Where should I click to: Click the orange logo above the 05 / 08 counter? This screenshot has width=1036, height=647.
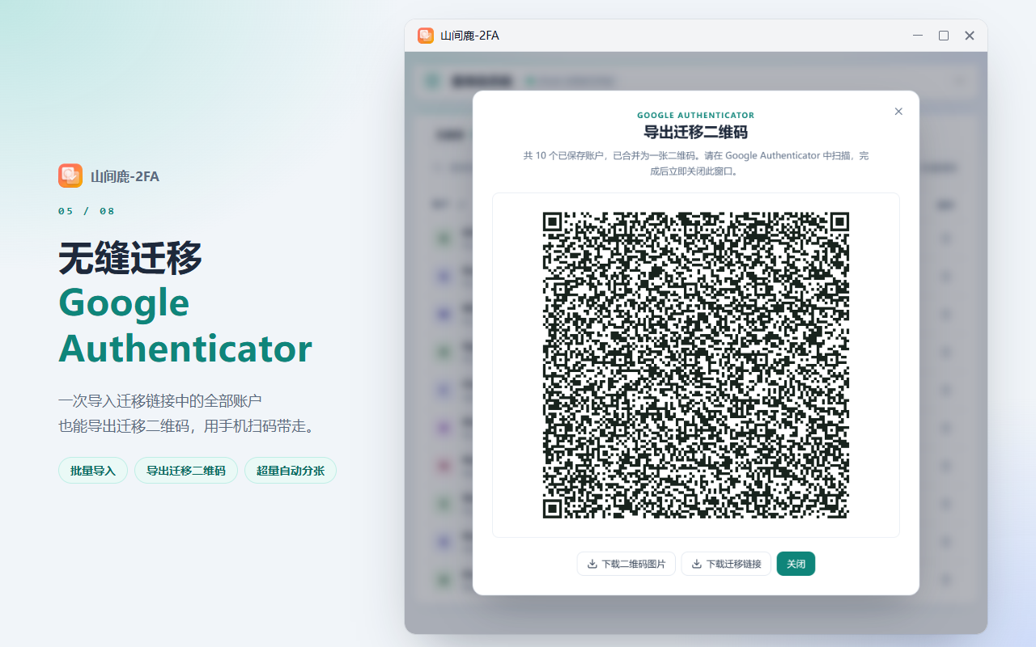pos(70,175)
